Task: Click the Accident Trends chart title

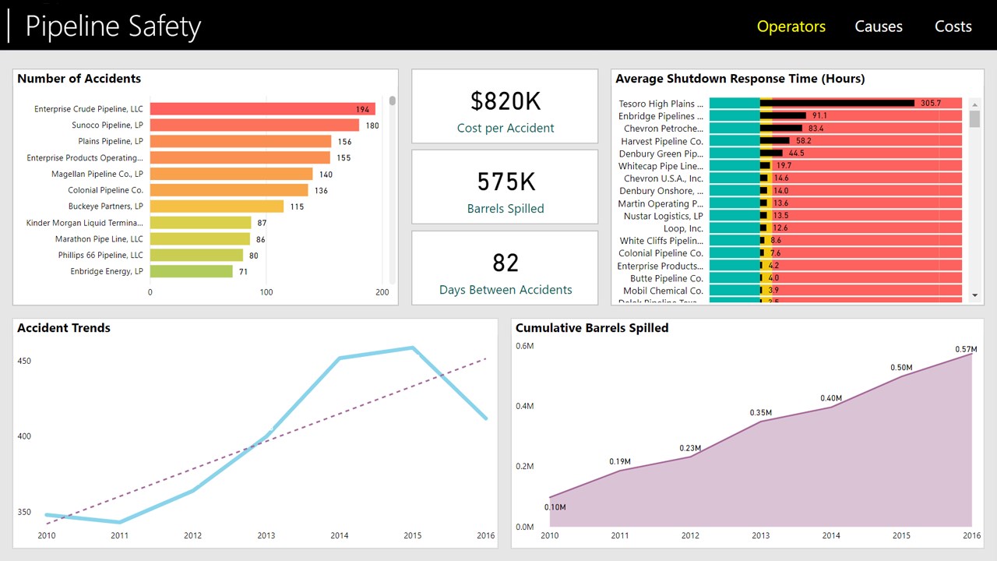Action: pos(64,328)
